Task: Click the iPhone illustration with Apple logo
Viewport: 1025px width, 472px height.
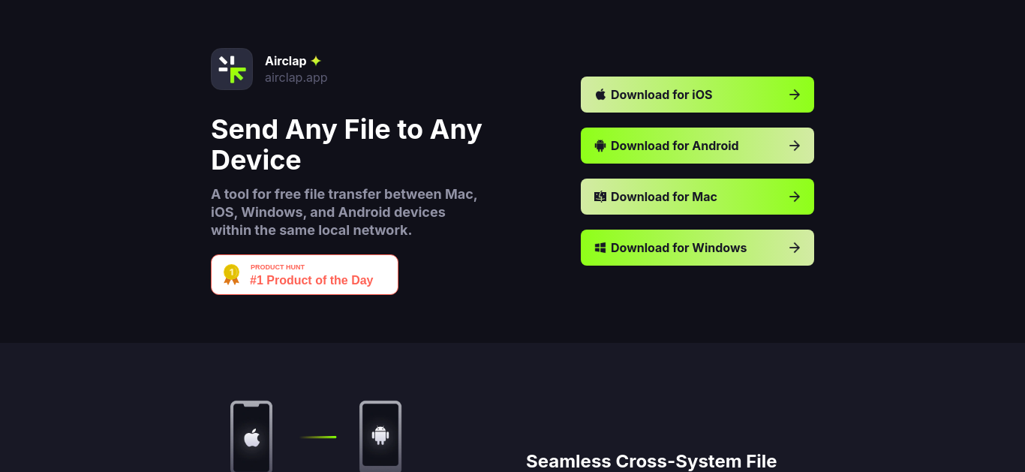Action: click(251, 436)
